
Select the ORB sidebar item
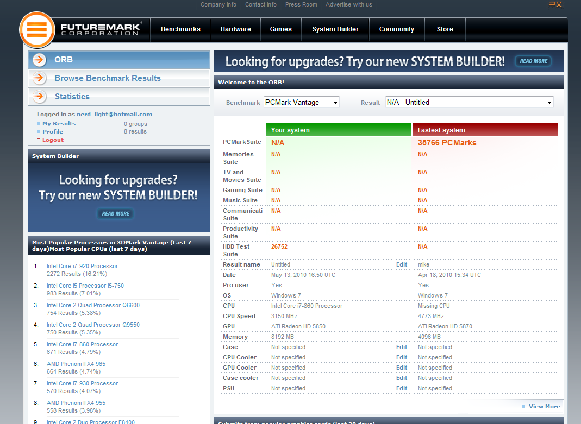tap(119, 60)
